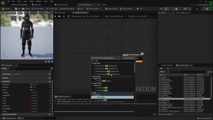
Task: Toggle visibility of Jumping variable
Action: [x=50, y=93]
